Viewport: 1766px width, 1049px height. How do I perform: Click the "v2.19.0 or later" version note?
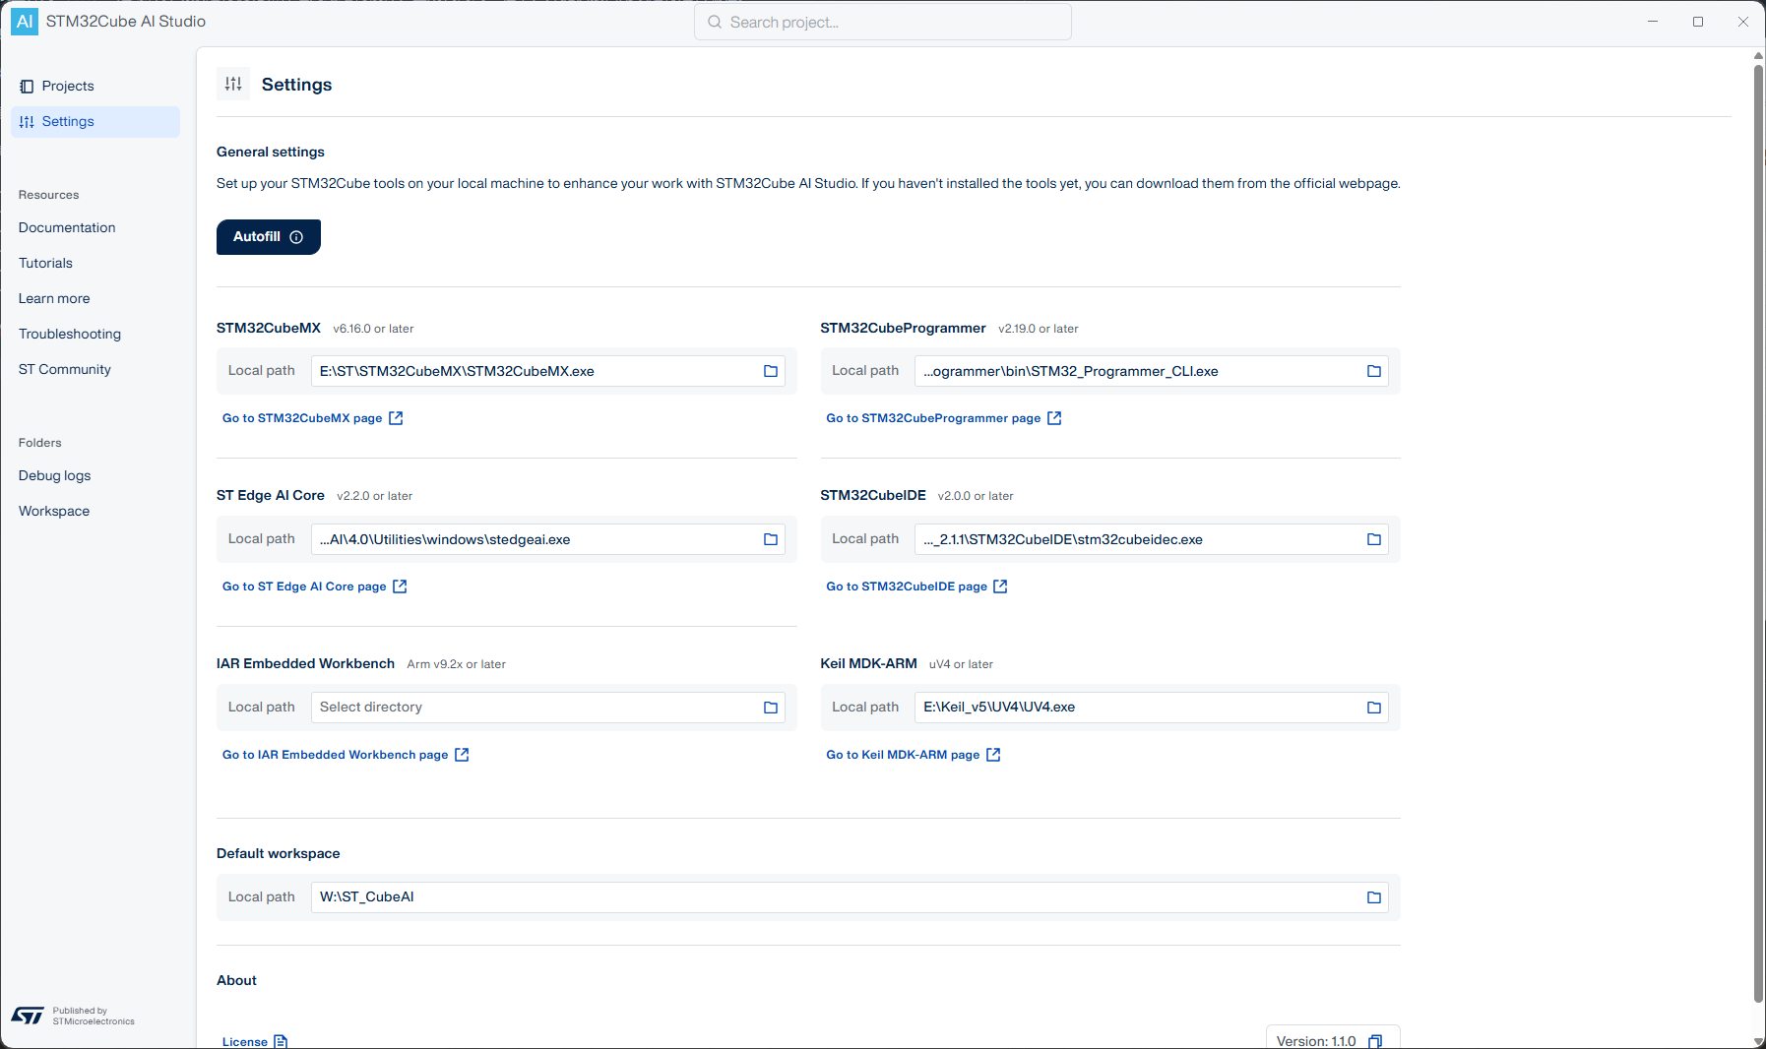1039,330
